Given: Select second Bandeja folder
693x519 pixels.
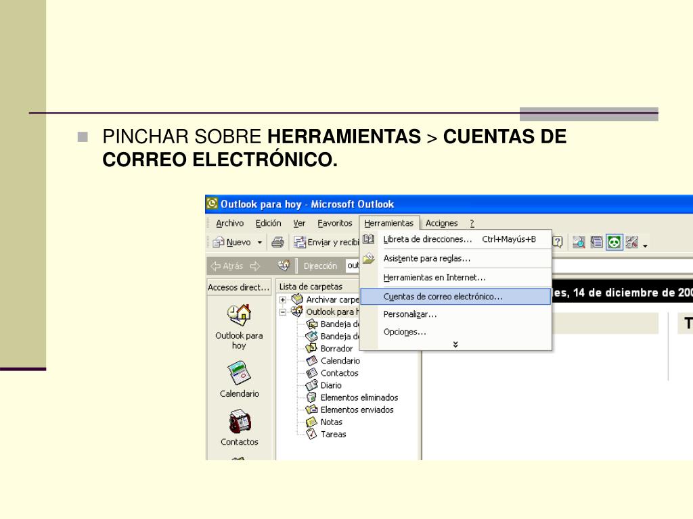Looking at the screenshot, I should [340, 337].
